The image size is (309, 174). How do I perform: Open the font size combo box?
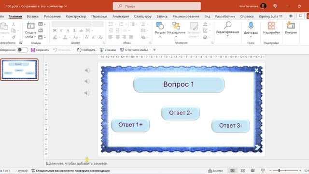(x=98, y=24)
